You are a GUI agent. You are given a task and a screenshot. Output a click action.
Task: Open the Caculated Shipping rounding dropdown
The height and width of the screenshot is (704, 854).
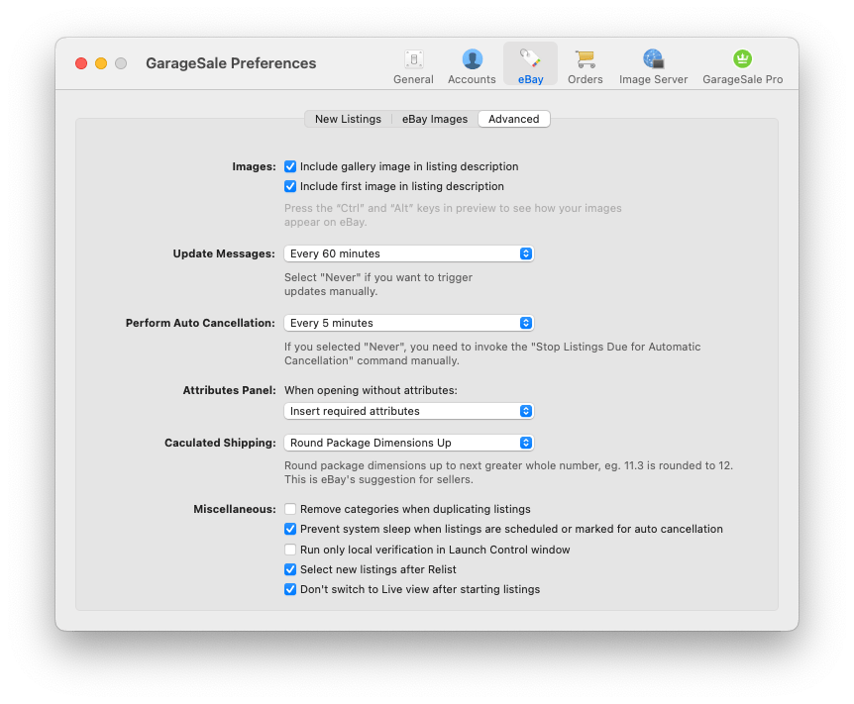tap(408, 443)
